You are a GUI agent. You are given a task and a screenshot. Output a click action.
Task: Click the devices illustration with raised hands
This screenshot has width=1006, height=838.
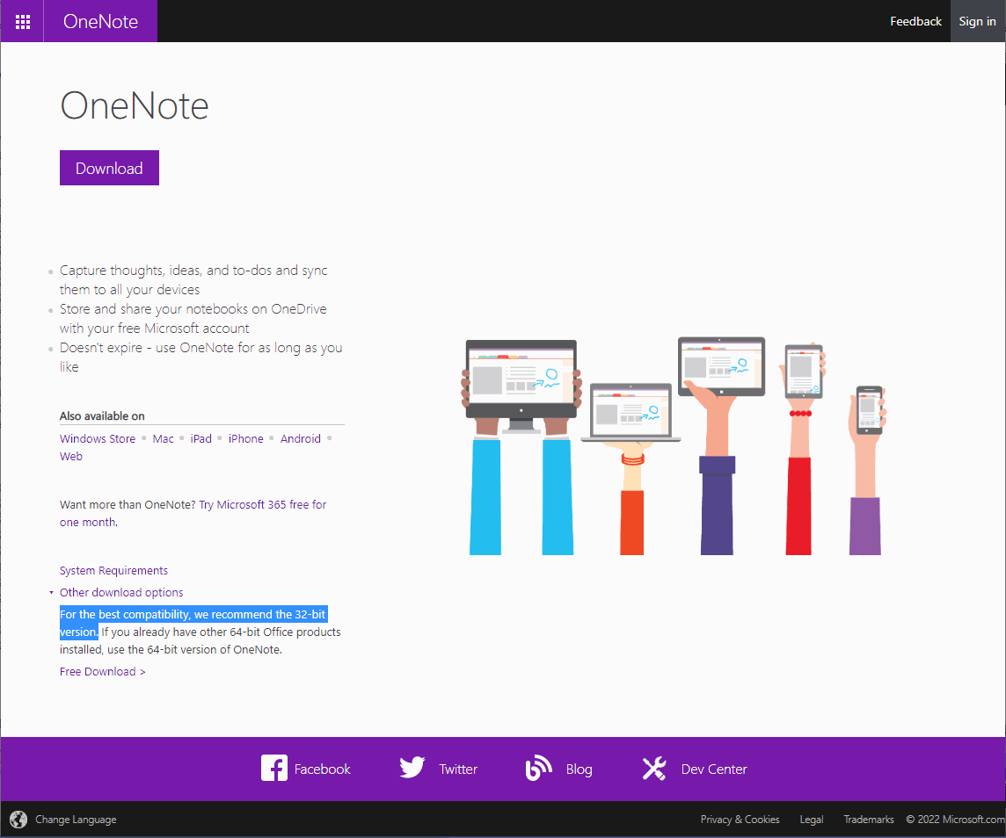[x=674, y=445]
